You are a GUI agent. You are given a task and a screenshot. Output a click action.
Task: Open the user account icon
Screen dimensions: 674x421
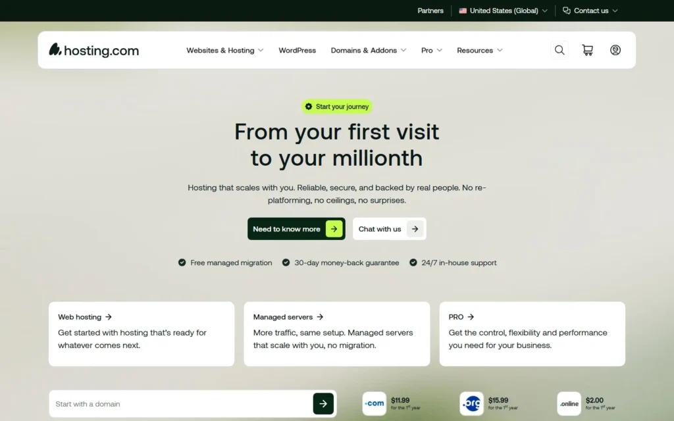615,50
